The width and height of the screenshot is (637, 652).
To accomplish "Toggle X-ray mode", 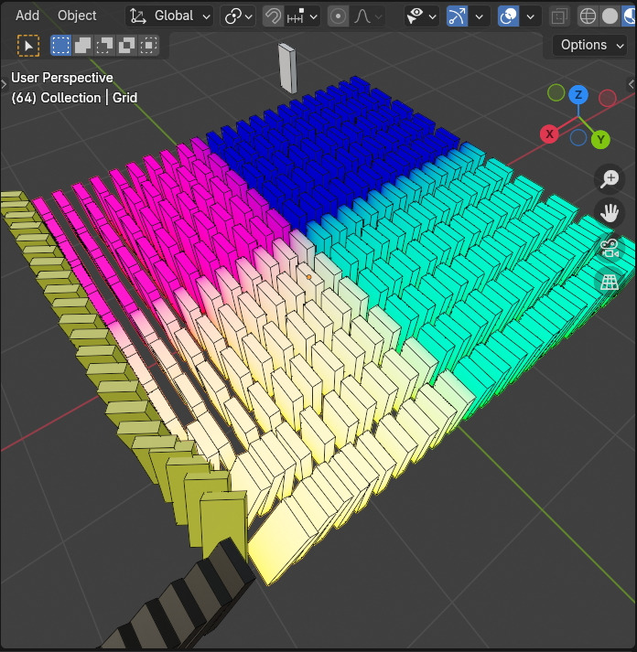I will coord(559,16).
